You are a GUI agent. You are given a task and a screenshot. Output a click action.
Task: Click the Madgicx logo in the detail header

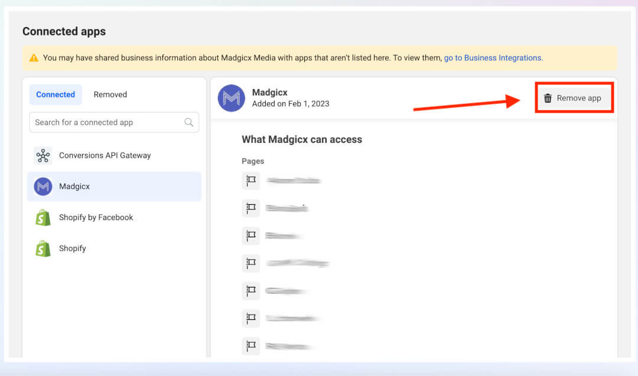[x=231, y=98]
